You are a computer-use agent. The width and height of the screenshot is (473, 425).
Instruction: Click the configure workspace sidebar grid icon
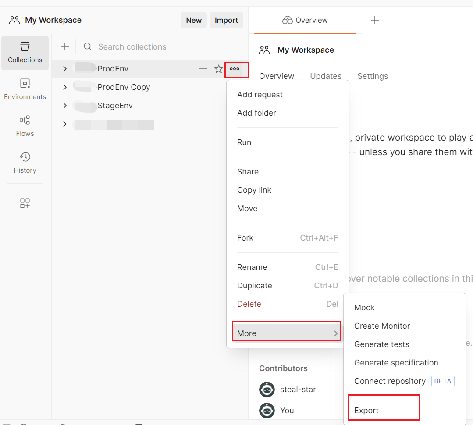(x=25, y=203)
